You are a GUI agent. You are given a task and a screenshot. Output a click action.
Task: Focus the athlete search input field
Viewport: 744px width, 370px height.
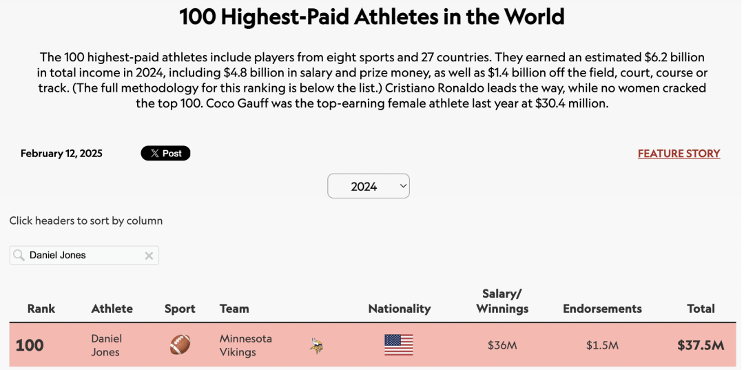click(84, 256)
